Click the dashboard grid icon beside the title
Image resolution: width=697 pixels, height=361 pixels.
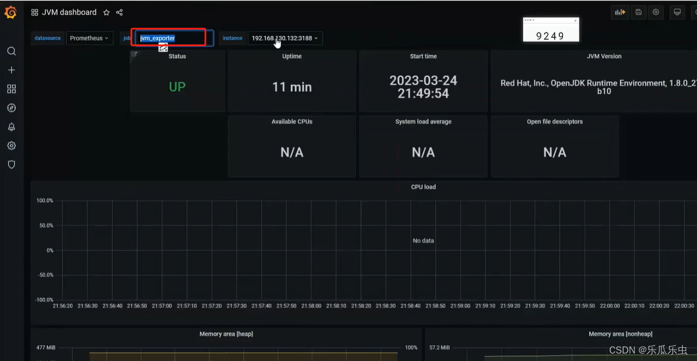tap(34, 12)
